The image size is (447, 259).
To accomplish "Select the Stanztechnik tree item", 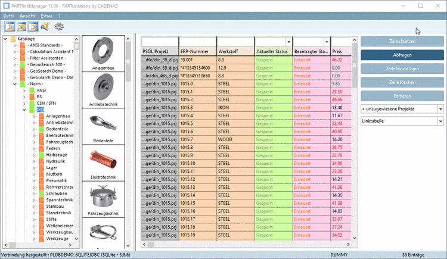I will click(x=59, y=213).
